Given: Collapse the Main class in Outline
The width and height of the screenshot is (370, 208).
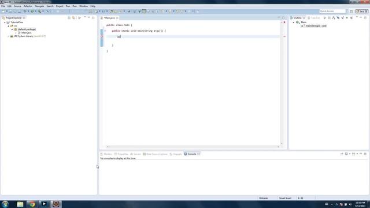Looking at the screenshot, I should 294,23.
